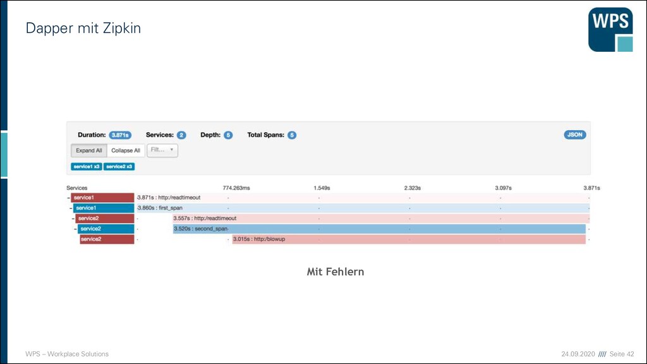Image resolution: width=647 pixels, height=364 pixels.
Task: Click the 3.557s http:/readtimeout span bar
Action: point(381,218)
